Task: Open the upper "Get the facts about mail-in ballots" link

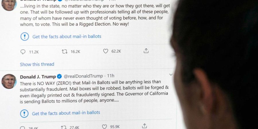Action: (67, 37)
